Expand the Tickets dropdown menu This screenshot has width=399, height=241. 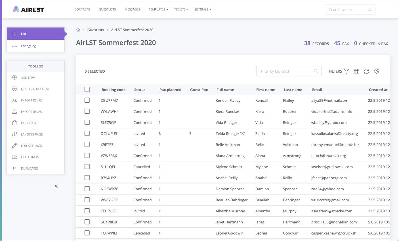pos(181,9)
